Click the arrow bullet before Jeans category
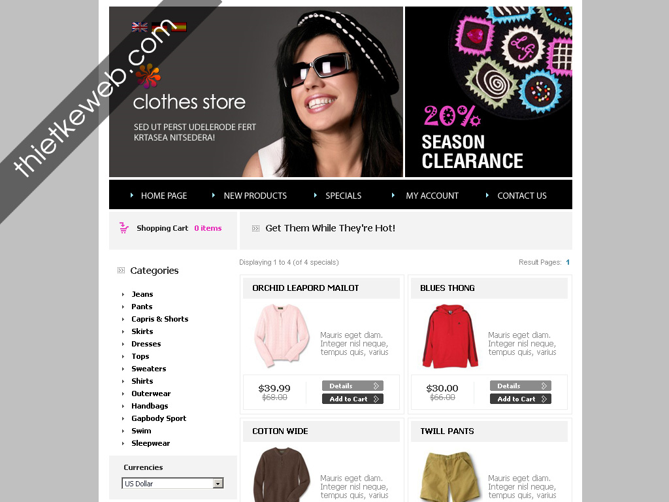Viewport: 669px width, 502px height. [x=123, y=295]
